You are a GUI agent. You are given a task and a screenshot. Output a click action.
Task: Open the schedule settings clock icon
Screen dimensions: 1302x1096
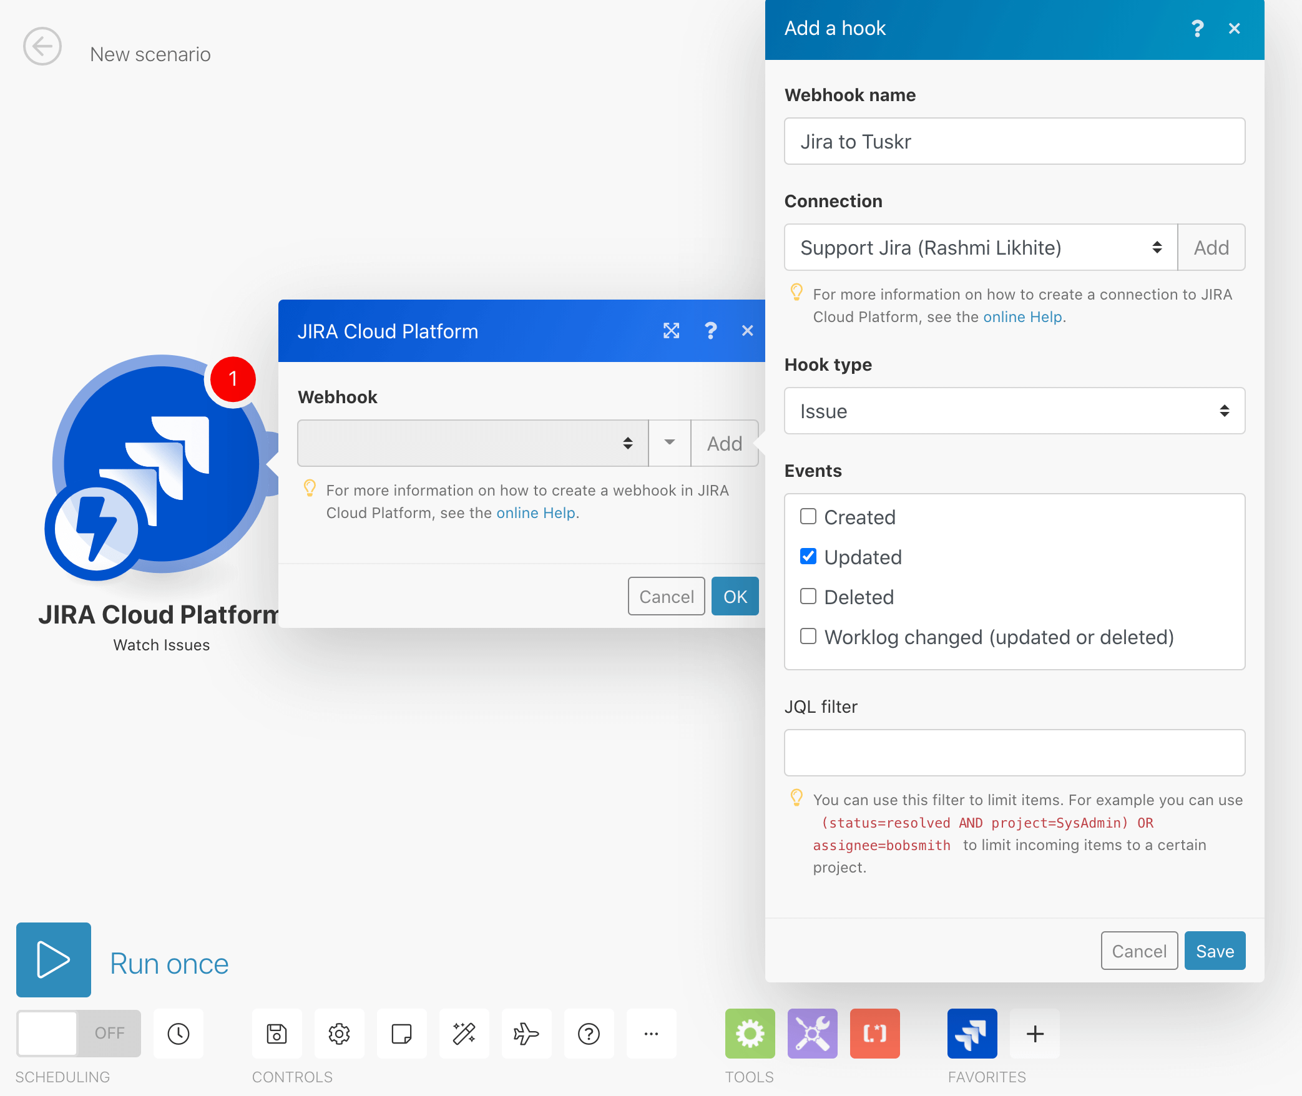(179, 1034)
